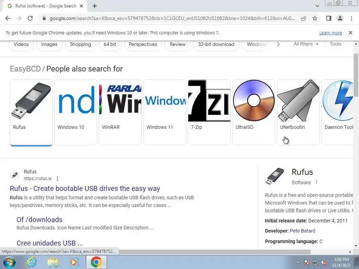Select the Rufus USB drive card
The image size is (359, 269).
click(31, 112)
